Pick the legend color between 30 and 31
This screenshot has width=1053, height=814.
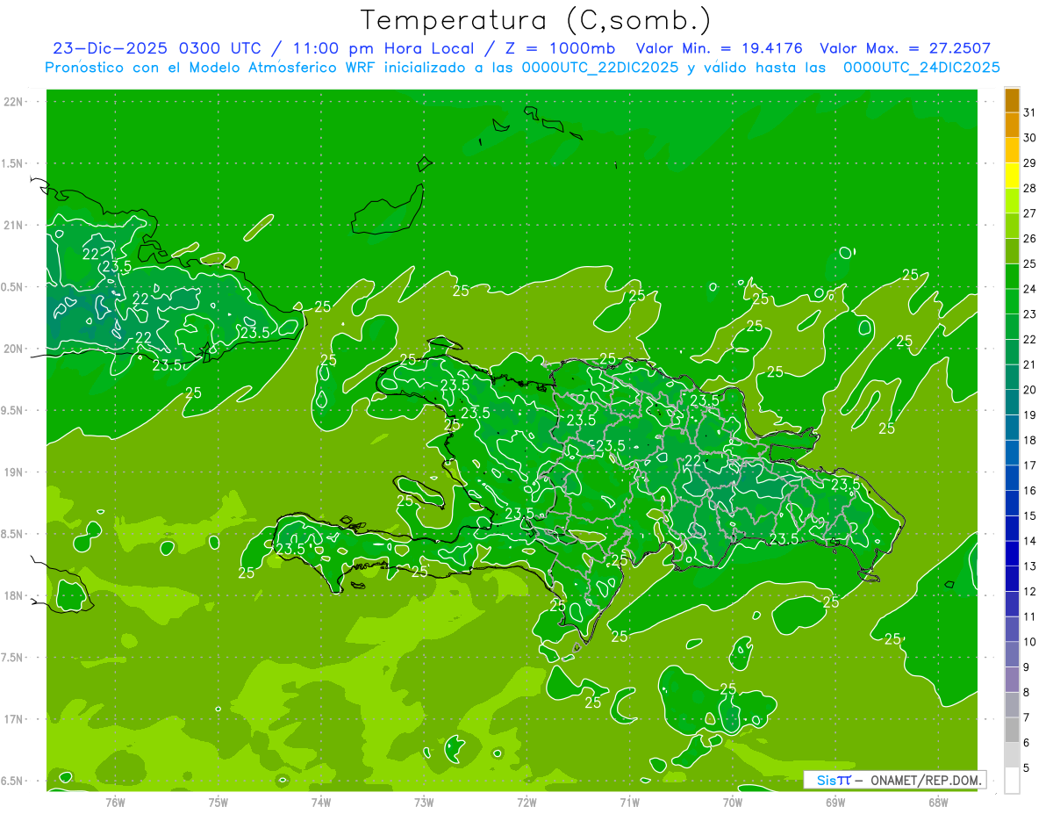[1012, 125]
